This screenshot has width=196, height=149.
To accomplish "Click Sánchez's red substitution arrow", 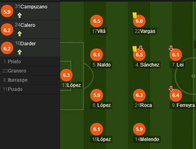I will (x=141, y=48).
